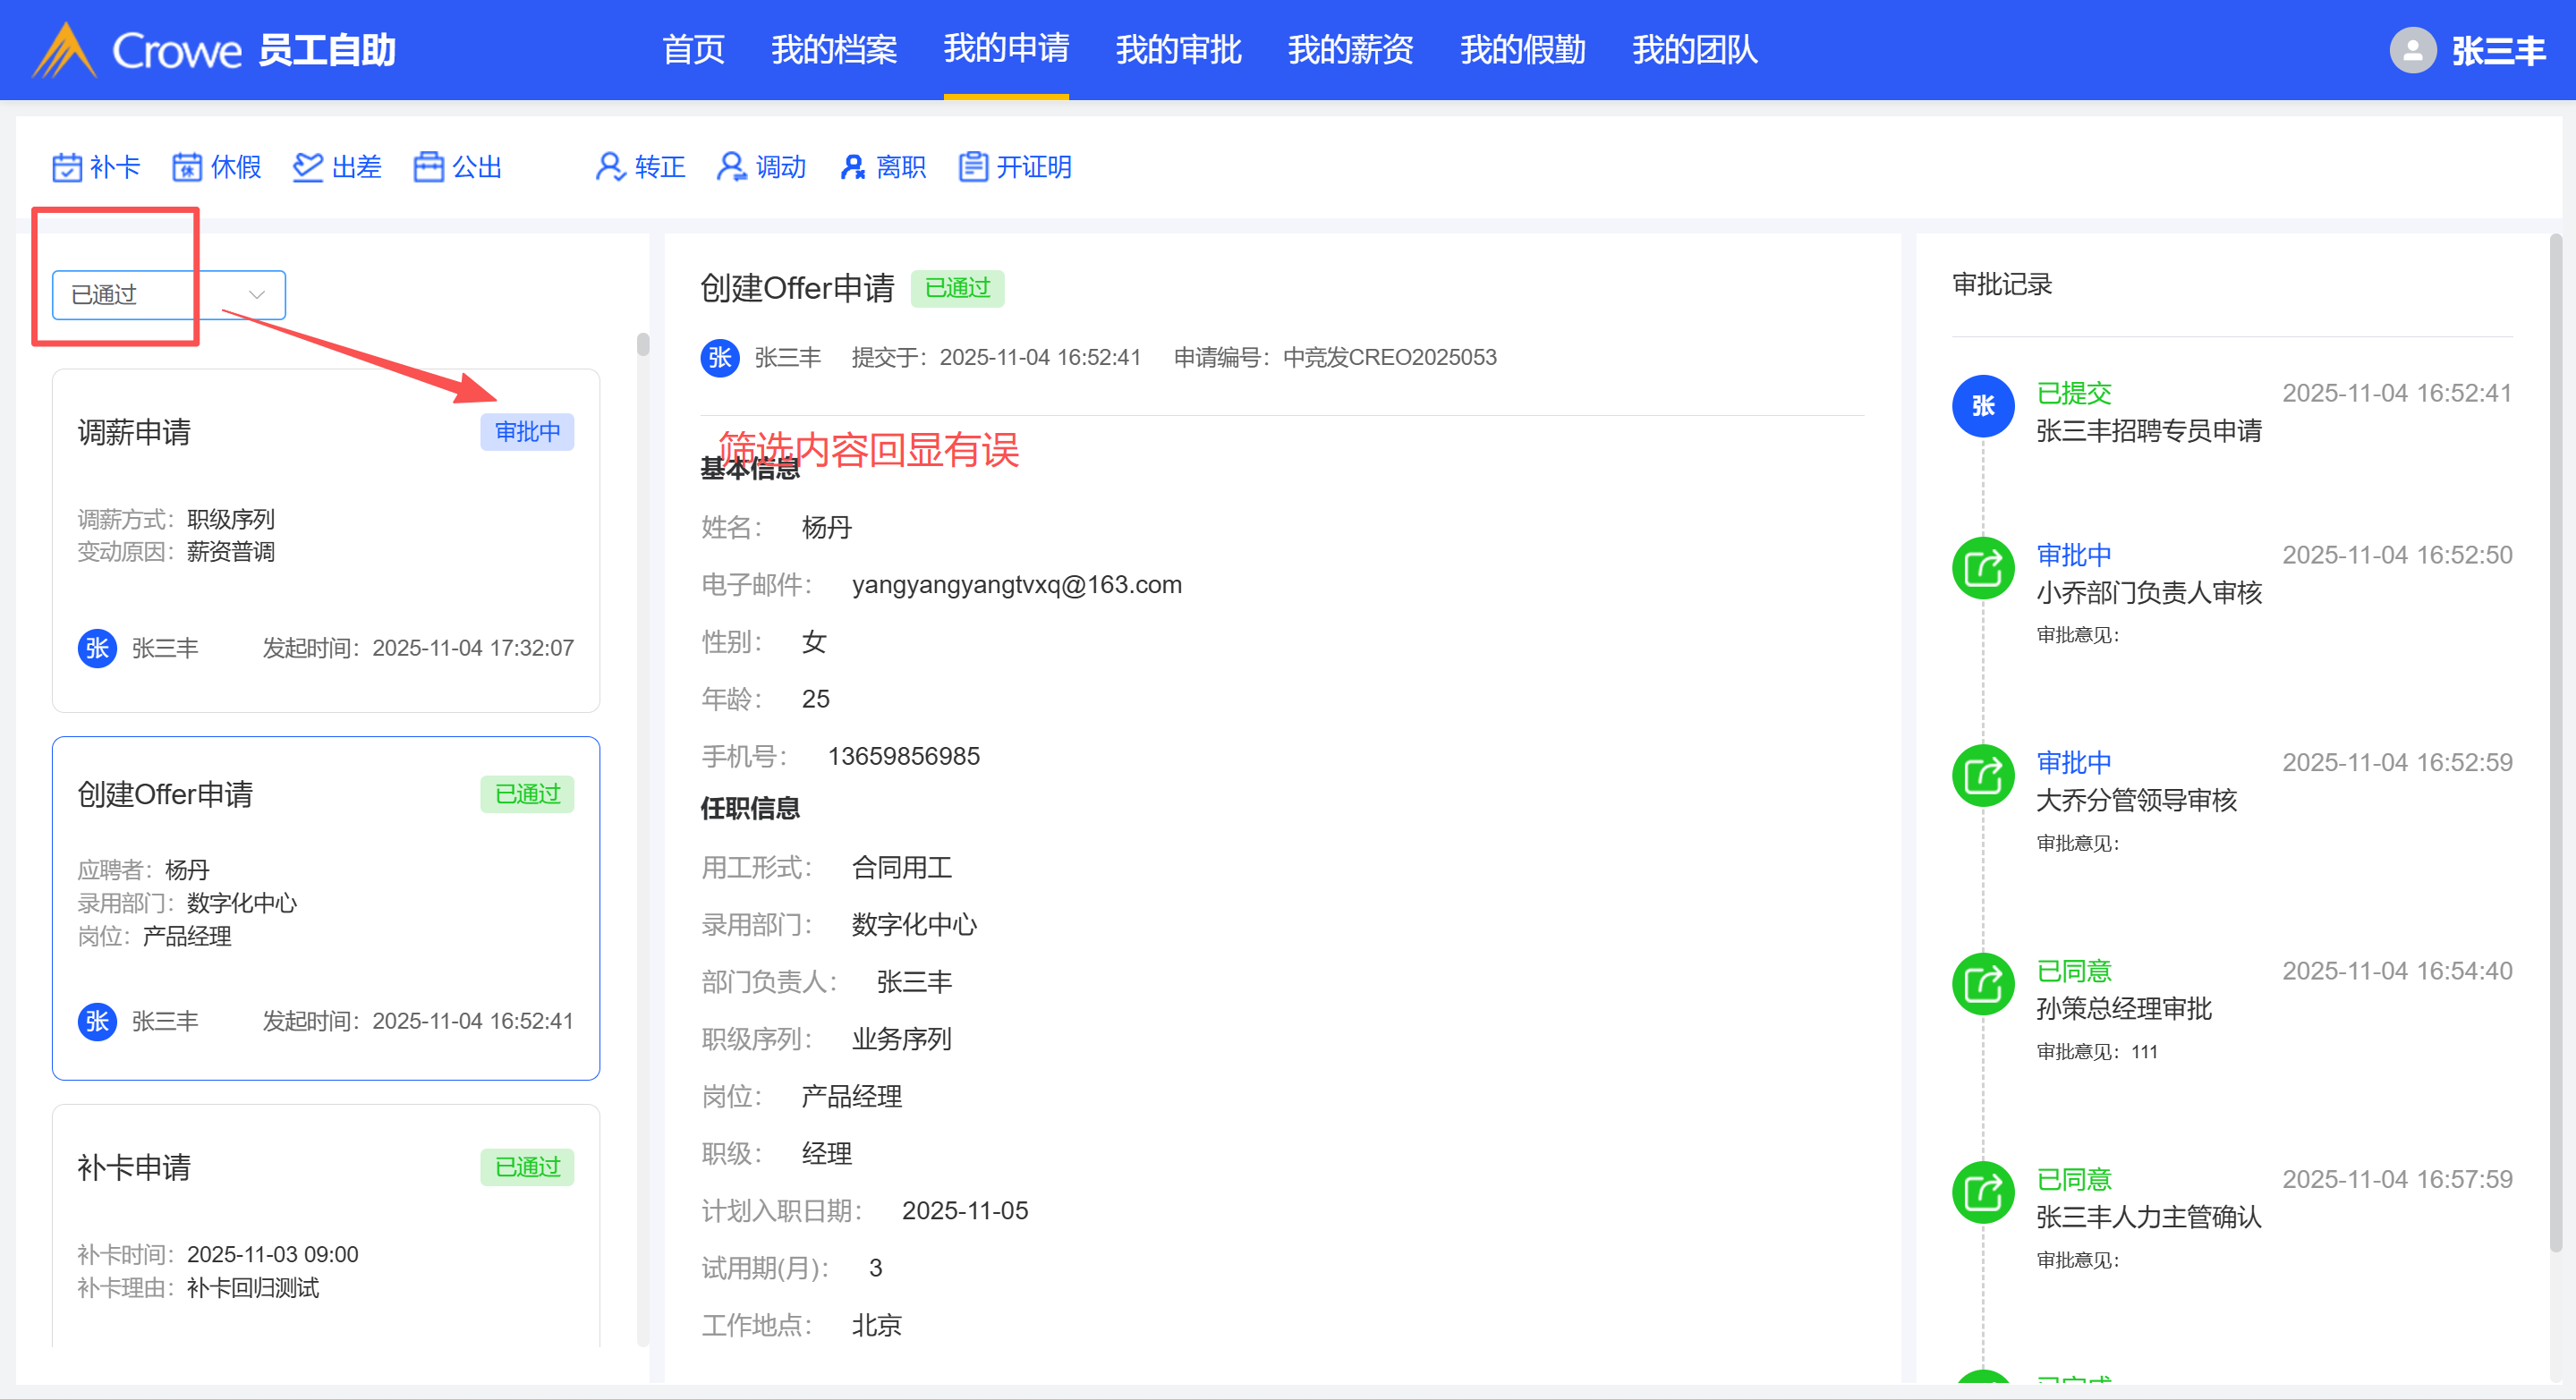Image resolution: width=2576 pixels, height=1400 pixels.
Task: Click the approval timeline icon for 孙策总经理审批
Action: (x=1983, y=984)
